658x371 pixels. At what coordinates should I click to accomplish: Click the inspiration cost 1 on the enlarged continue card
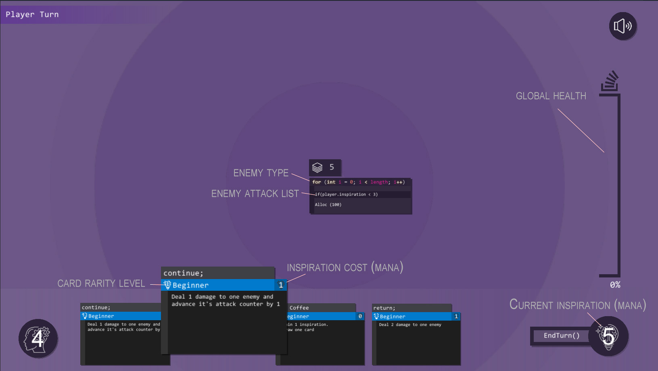[281, 285]
